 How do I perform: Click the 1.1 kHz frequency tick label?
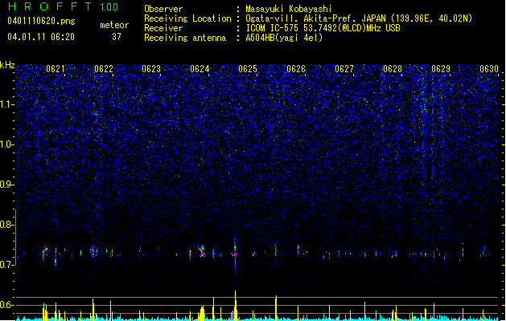click(7, 104)
